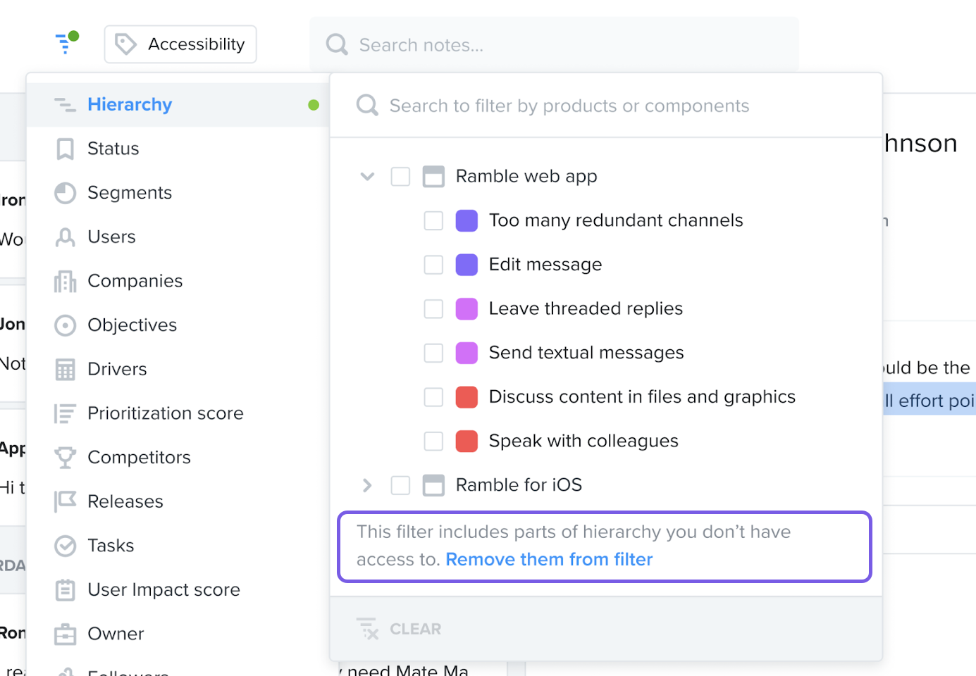Check Speak with colleagues checkbox

pos(433,442)
